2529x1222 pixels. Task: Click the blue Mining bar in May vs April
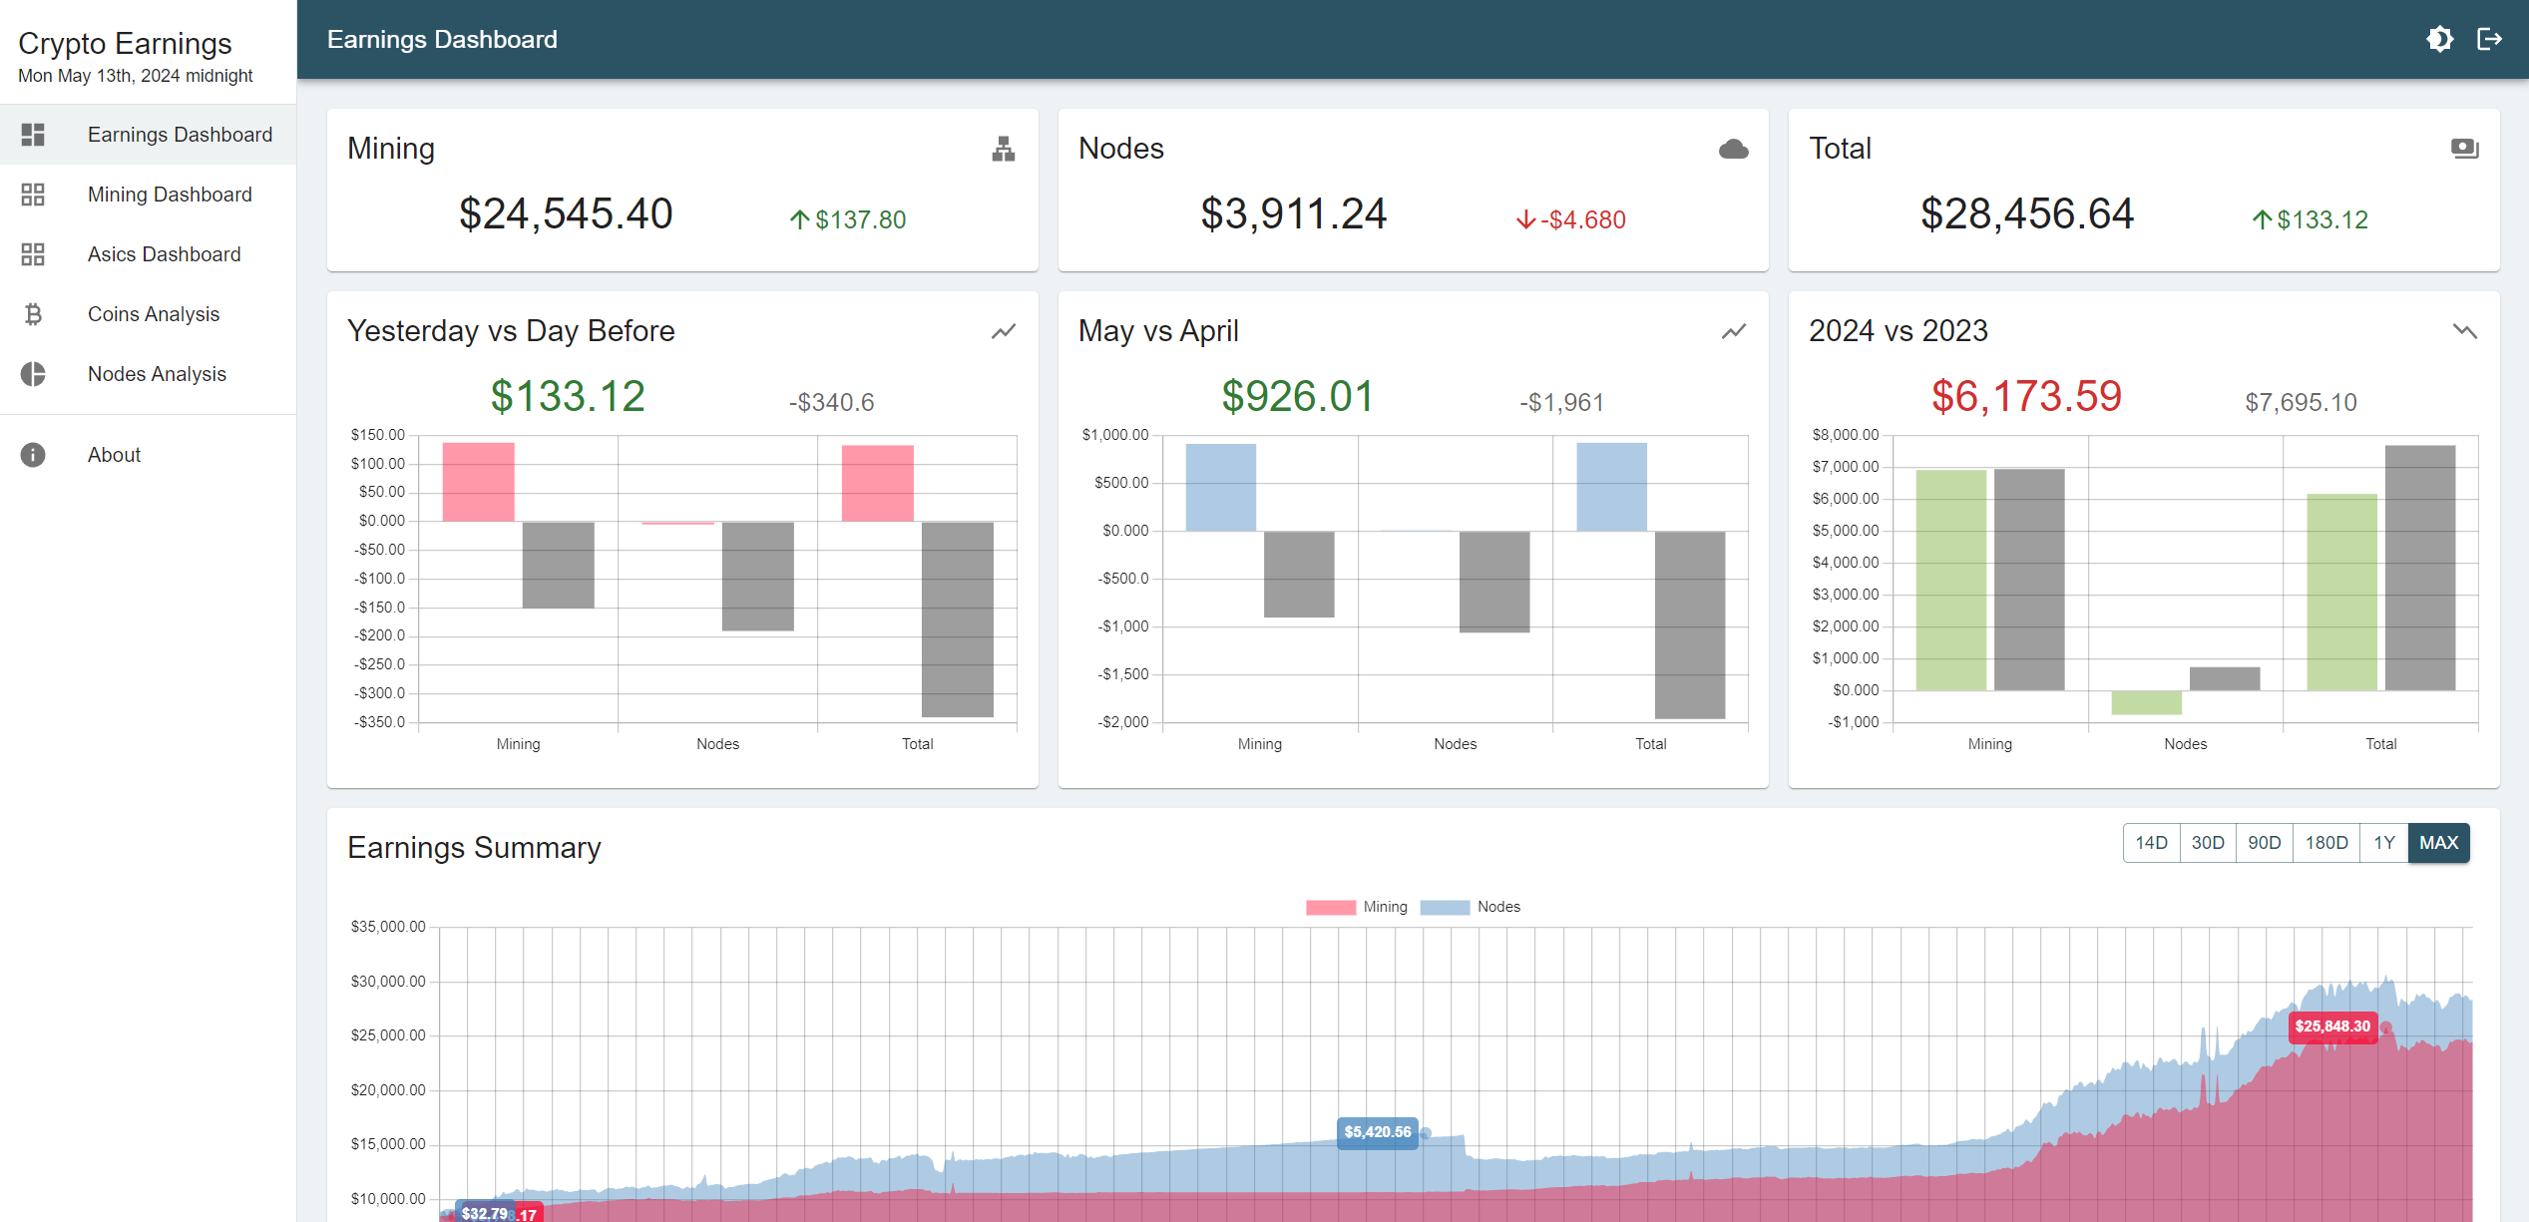click(x=1221, y=487)
